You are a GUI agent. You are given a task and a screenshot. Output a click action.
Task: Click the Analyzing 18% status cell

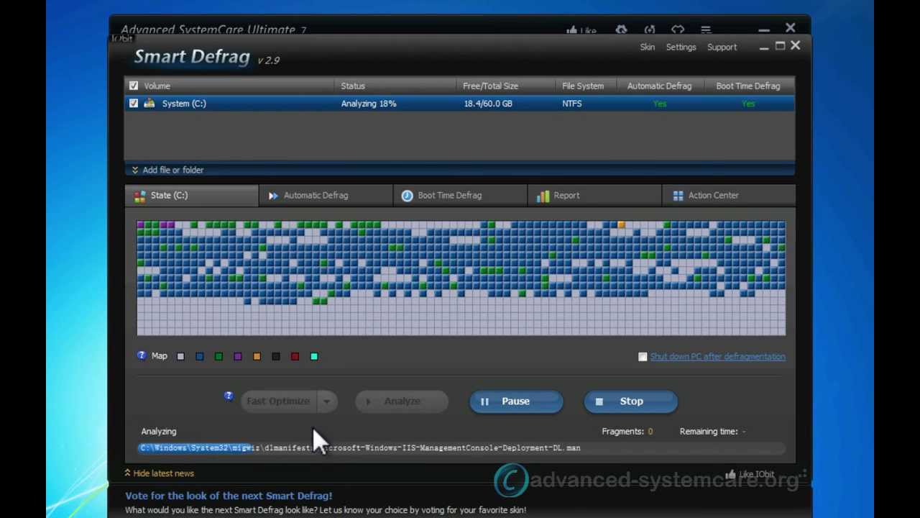(x=369, y=104)
